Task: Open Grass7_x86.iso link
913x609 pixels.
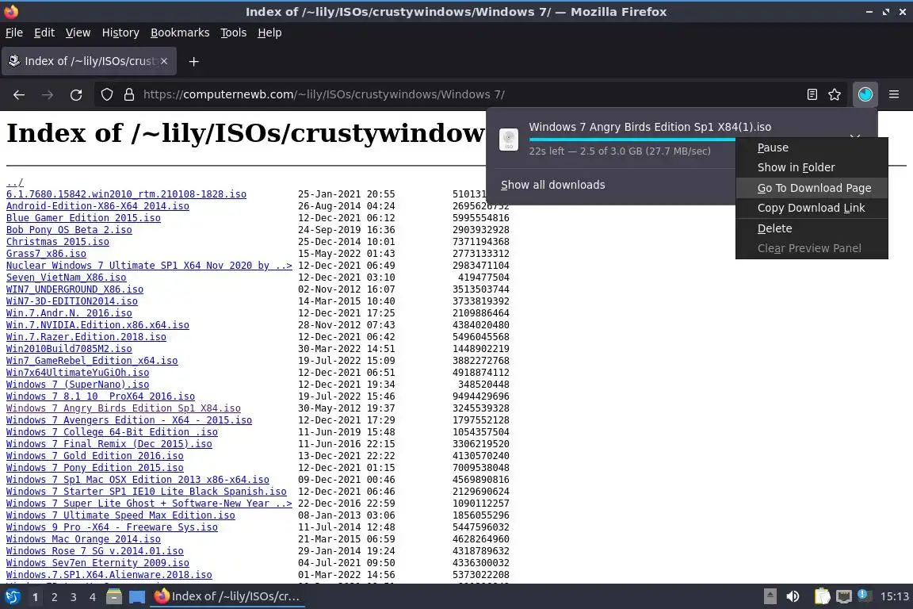Action: pyautogui.click(x=46, y=254)
